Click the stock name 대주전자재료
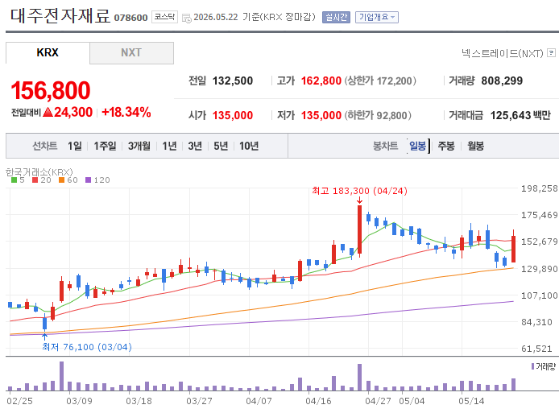Screen dimensions: 559x409 click(x=60, y=16)
